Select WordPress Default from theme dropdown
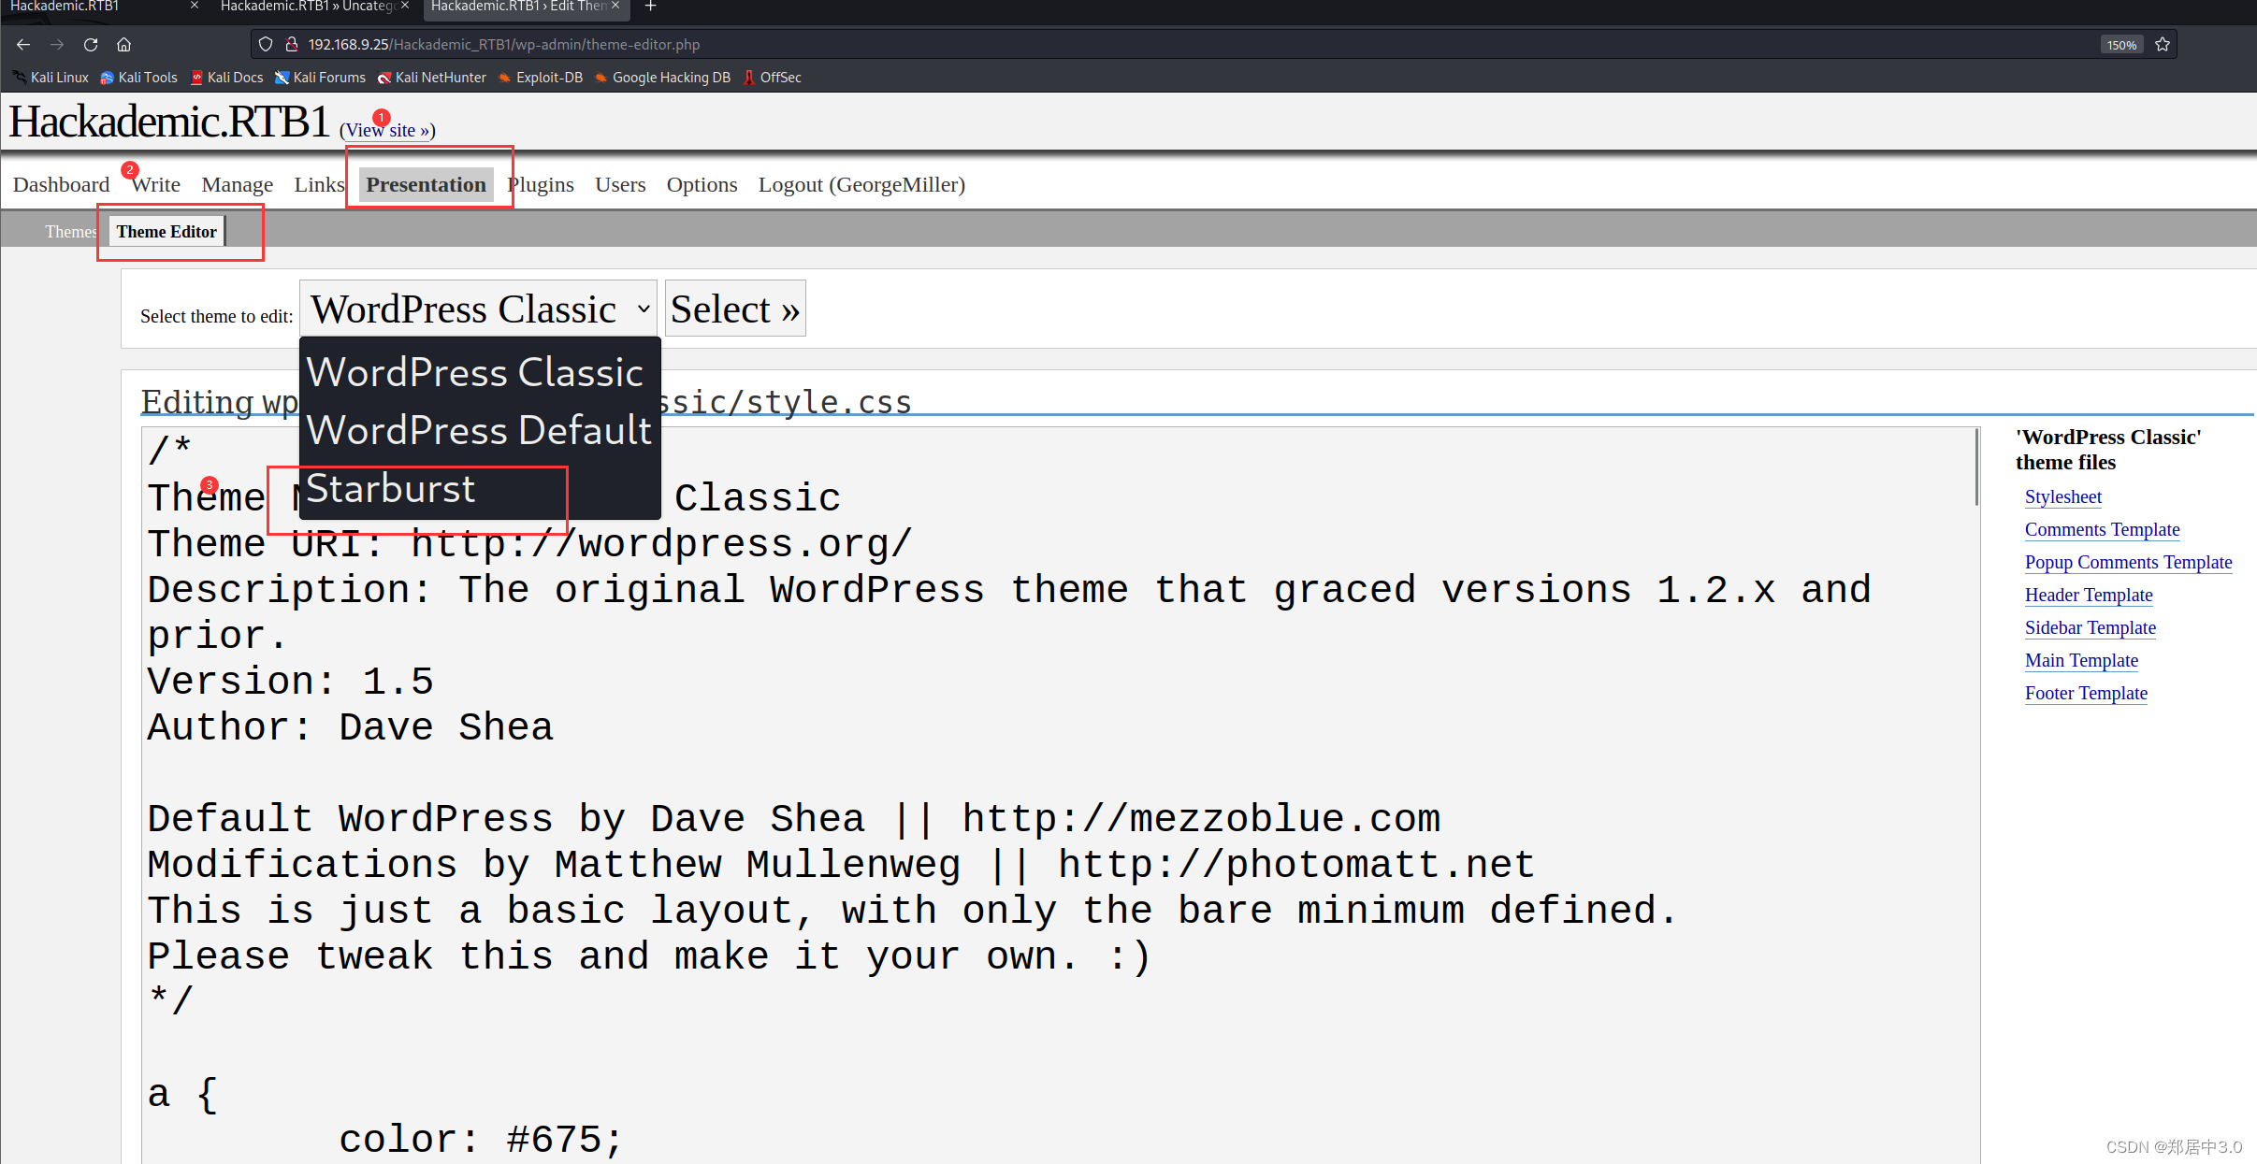The image size is (2257, 1164). [478, 431]
